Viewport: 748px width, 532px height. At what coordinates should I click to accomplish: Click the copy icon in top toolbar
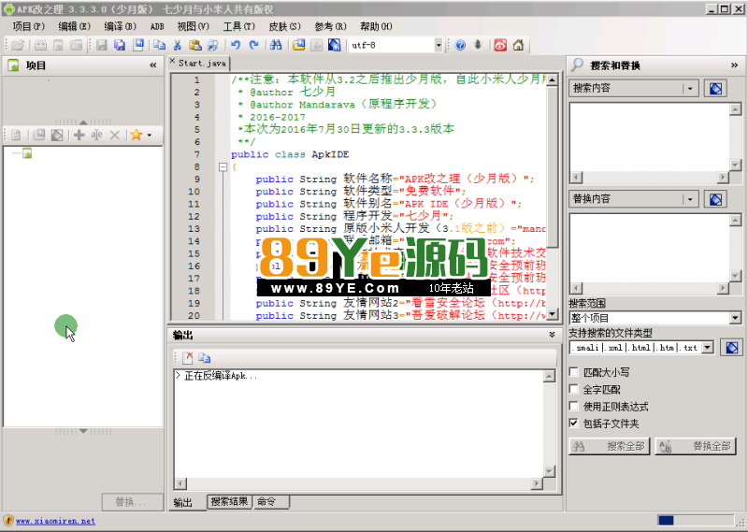159,45
